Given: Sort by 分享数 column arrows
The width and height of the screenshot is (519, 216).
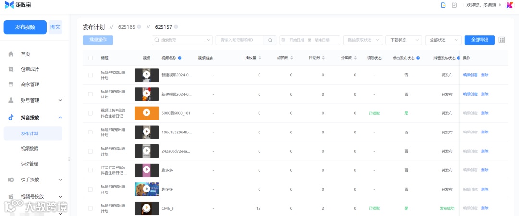Looking at the screenshot, I should tap(355, 58).
